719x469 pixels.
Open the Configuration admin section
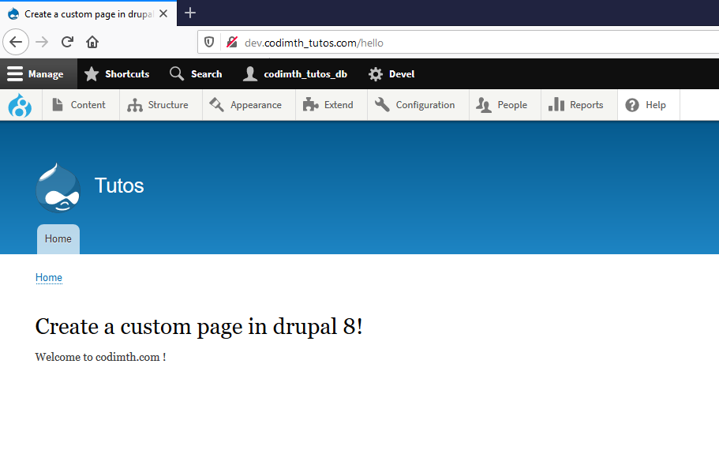[417, 104]
